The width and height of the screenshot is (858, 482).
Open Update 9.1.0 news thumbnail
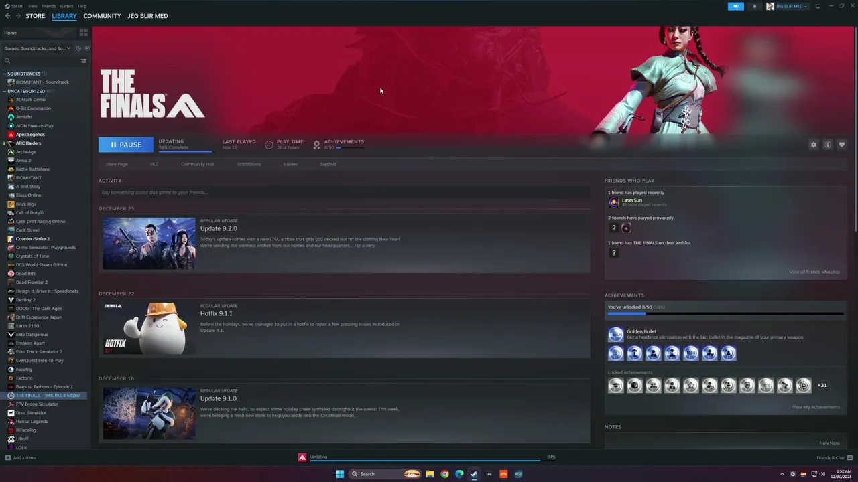149,413
